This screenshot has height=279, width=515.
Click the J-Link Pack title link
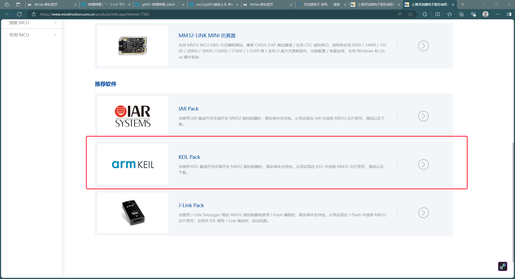click(191, 205)
